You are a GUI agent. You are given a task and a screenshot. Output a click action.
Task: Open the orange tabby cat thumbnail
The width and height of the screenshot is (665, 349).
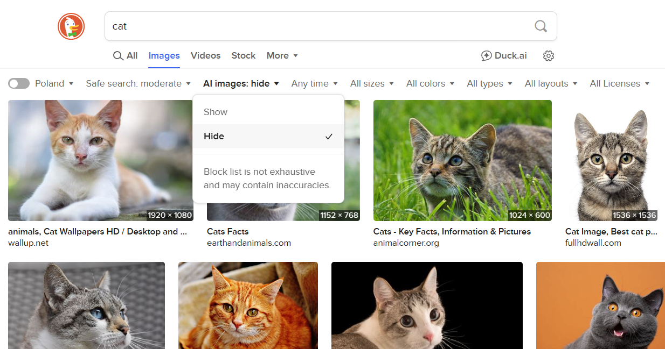click(248, 305)
